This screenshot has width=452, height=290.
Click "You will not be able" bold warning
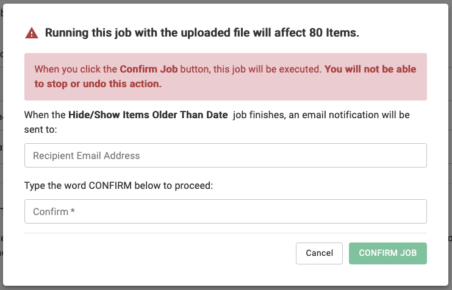370,69
